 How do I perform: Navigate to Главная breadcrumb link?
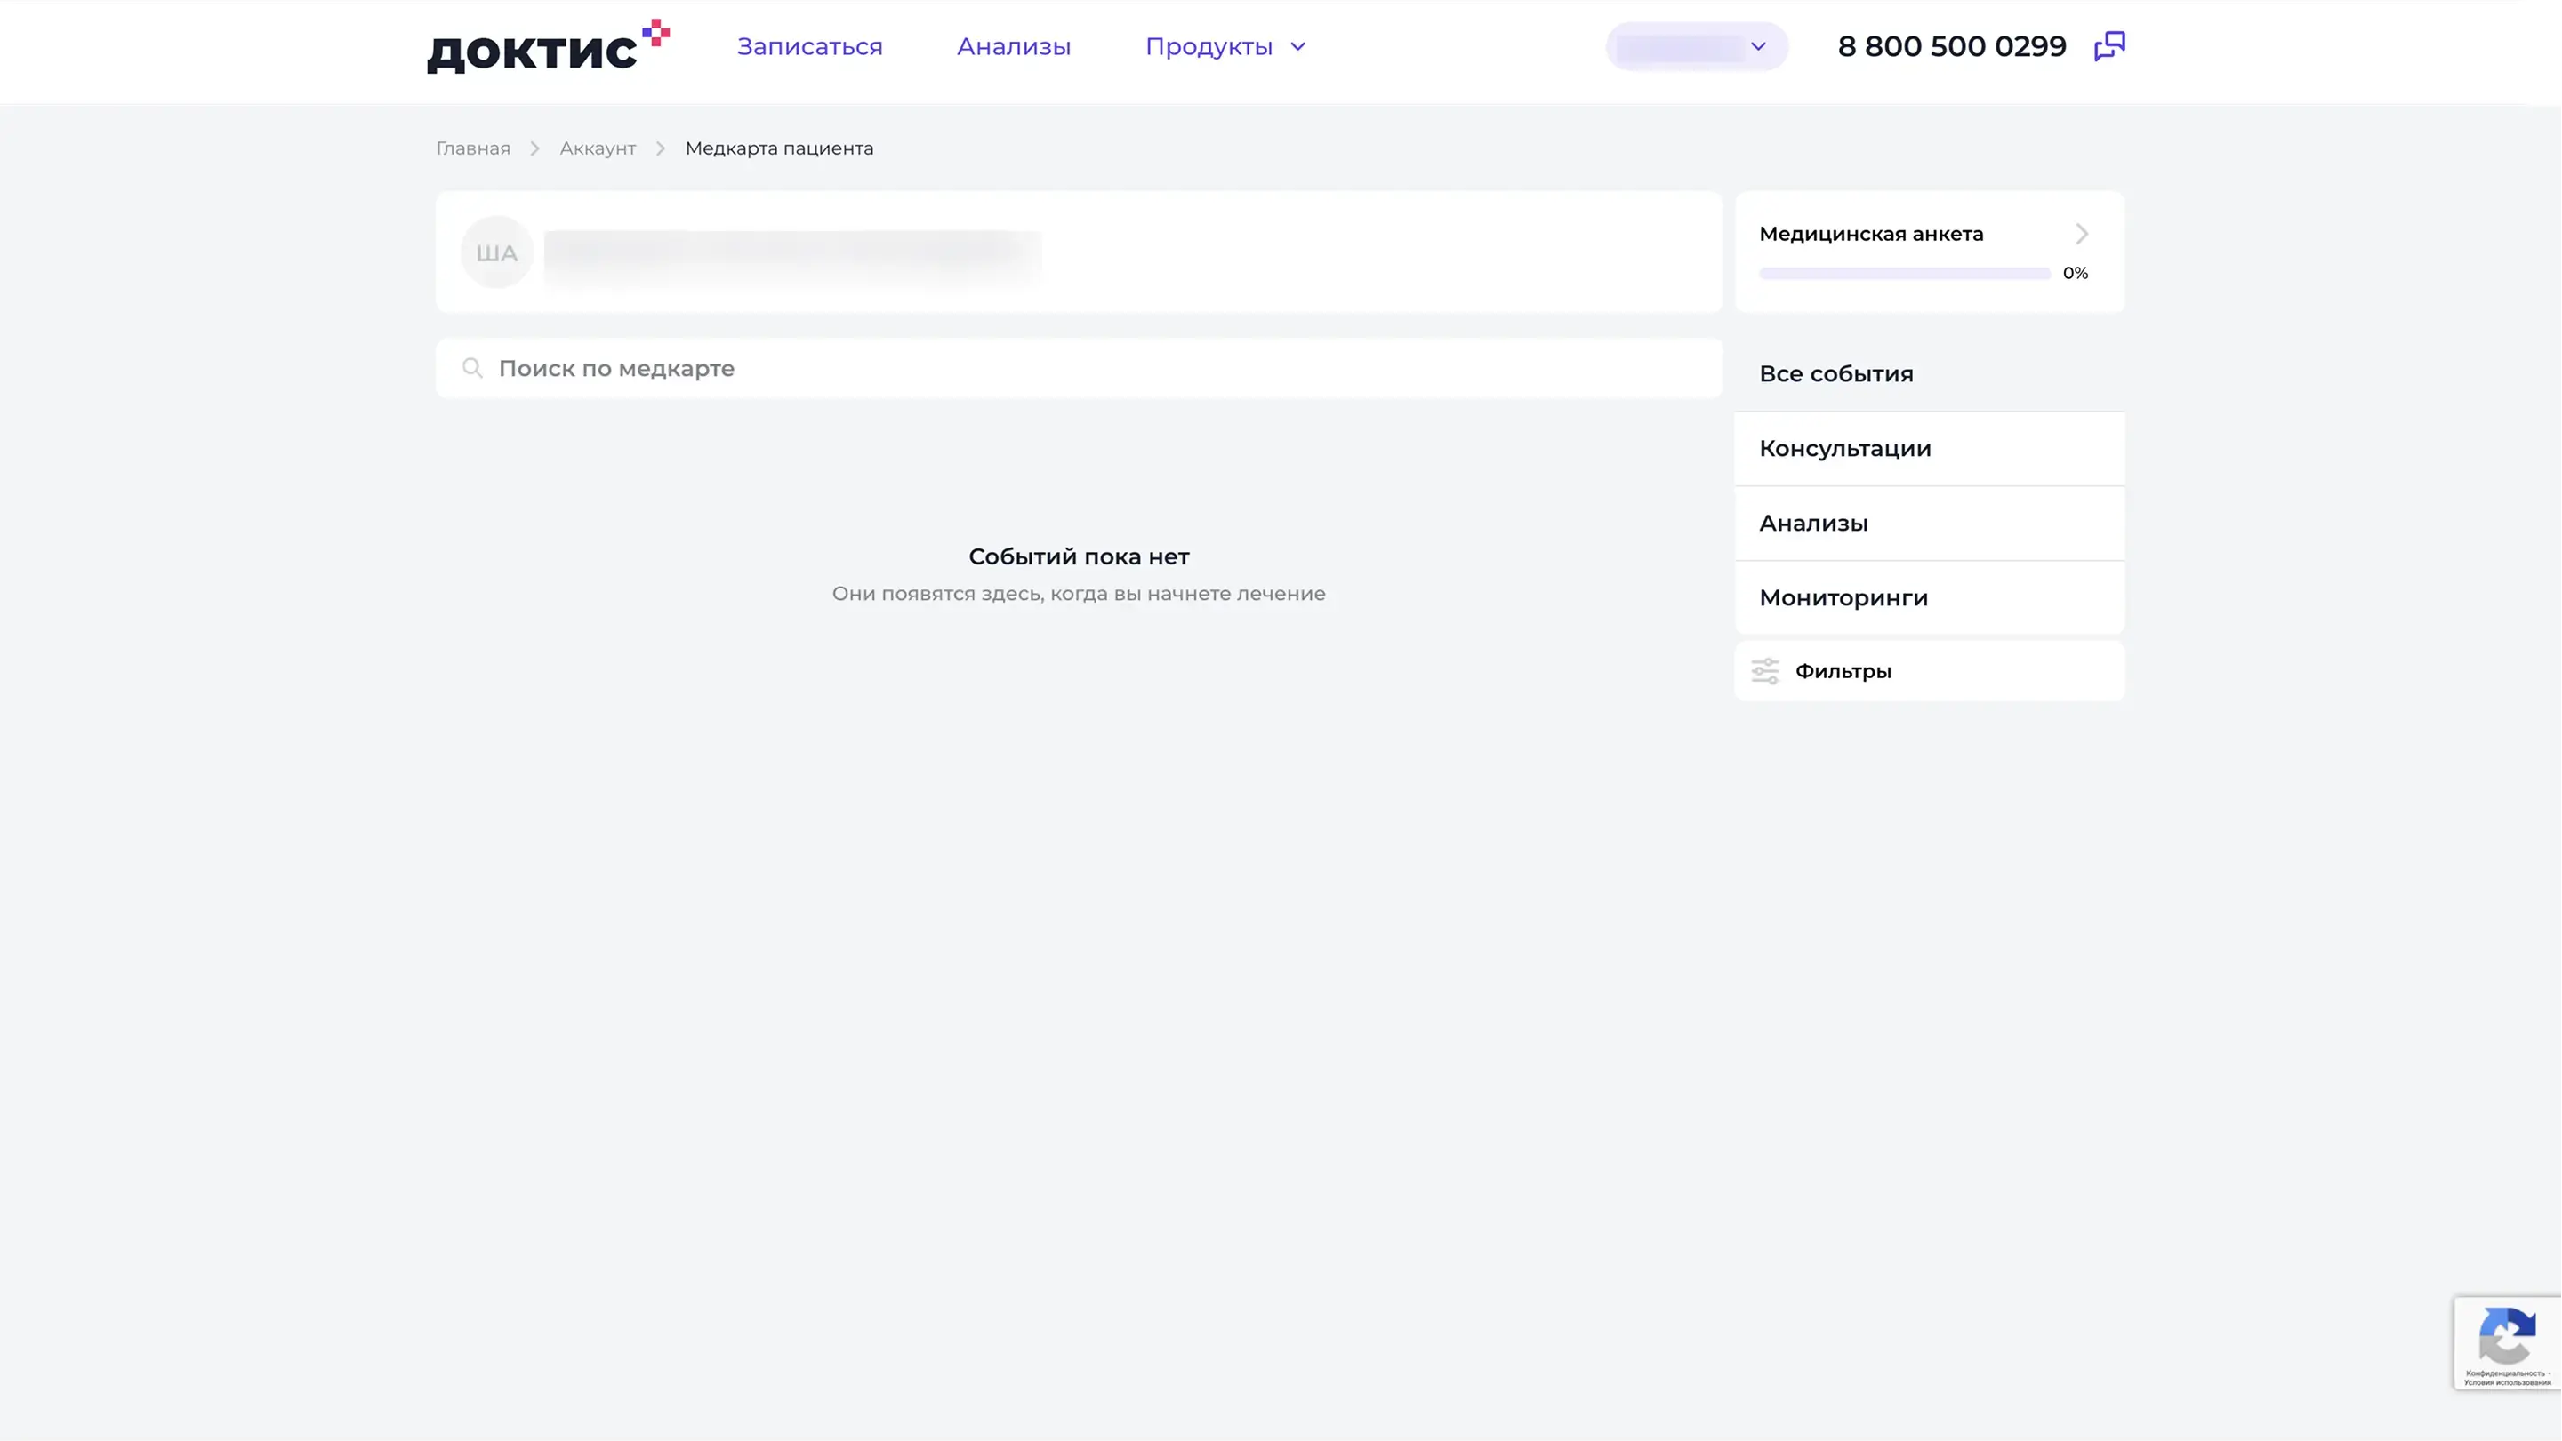tap(472, 148)
